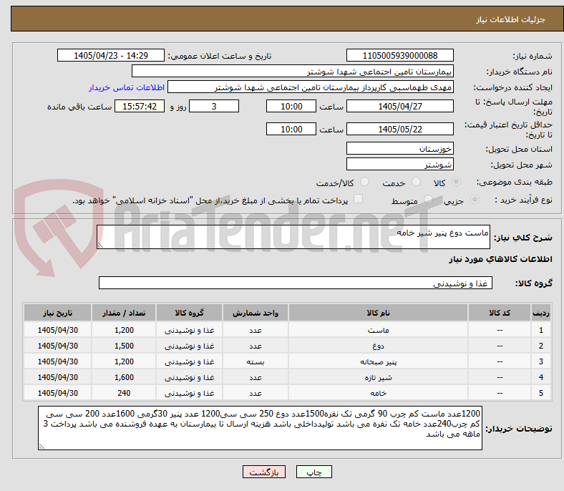Click the price validity hour 10:00 field
This screenshot has height=491, width=564.
[291, 129]
